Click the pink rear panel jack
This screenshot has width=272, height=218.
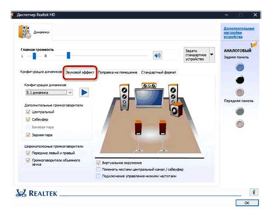click(240, 92)
